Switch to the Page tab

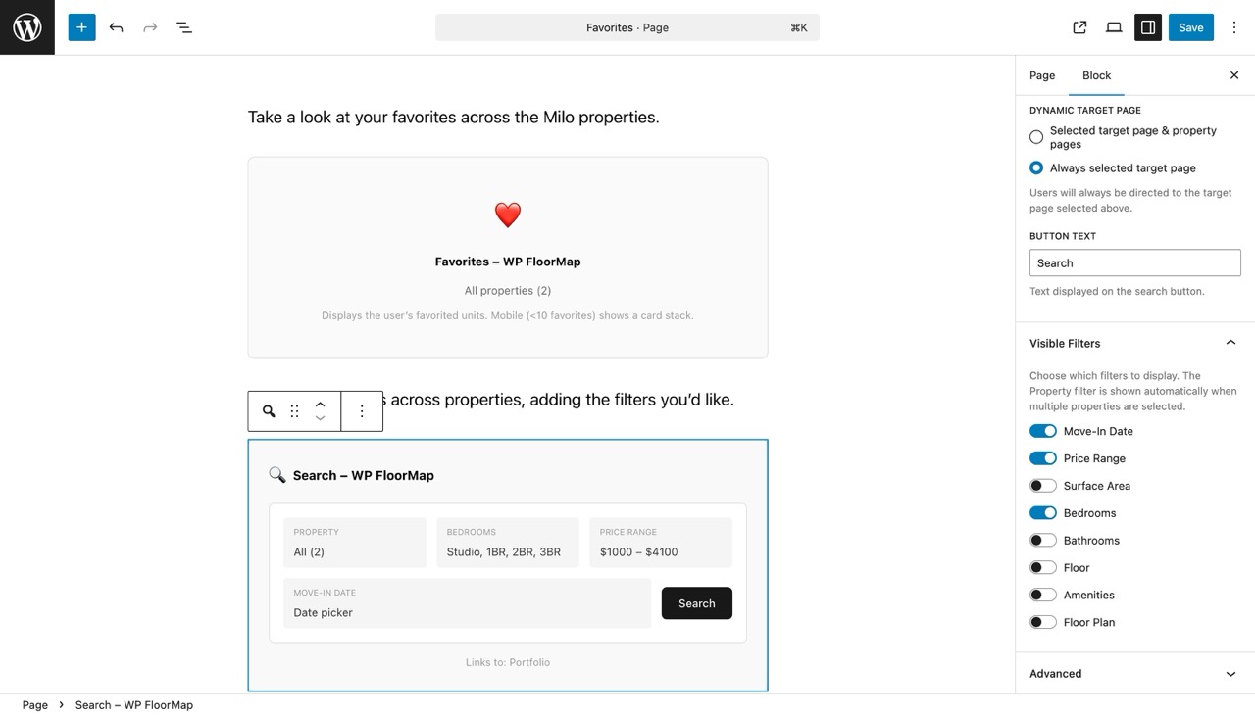1041,75
